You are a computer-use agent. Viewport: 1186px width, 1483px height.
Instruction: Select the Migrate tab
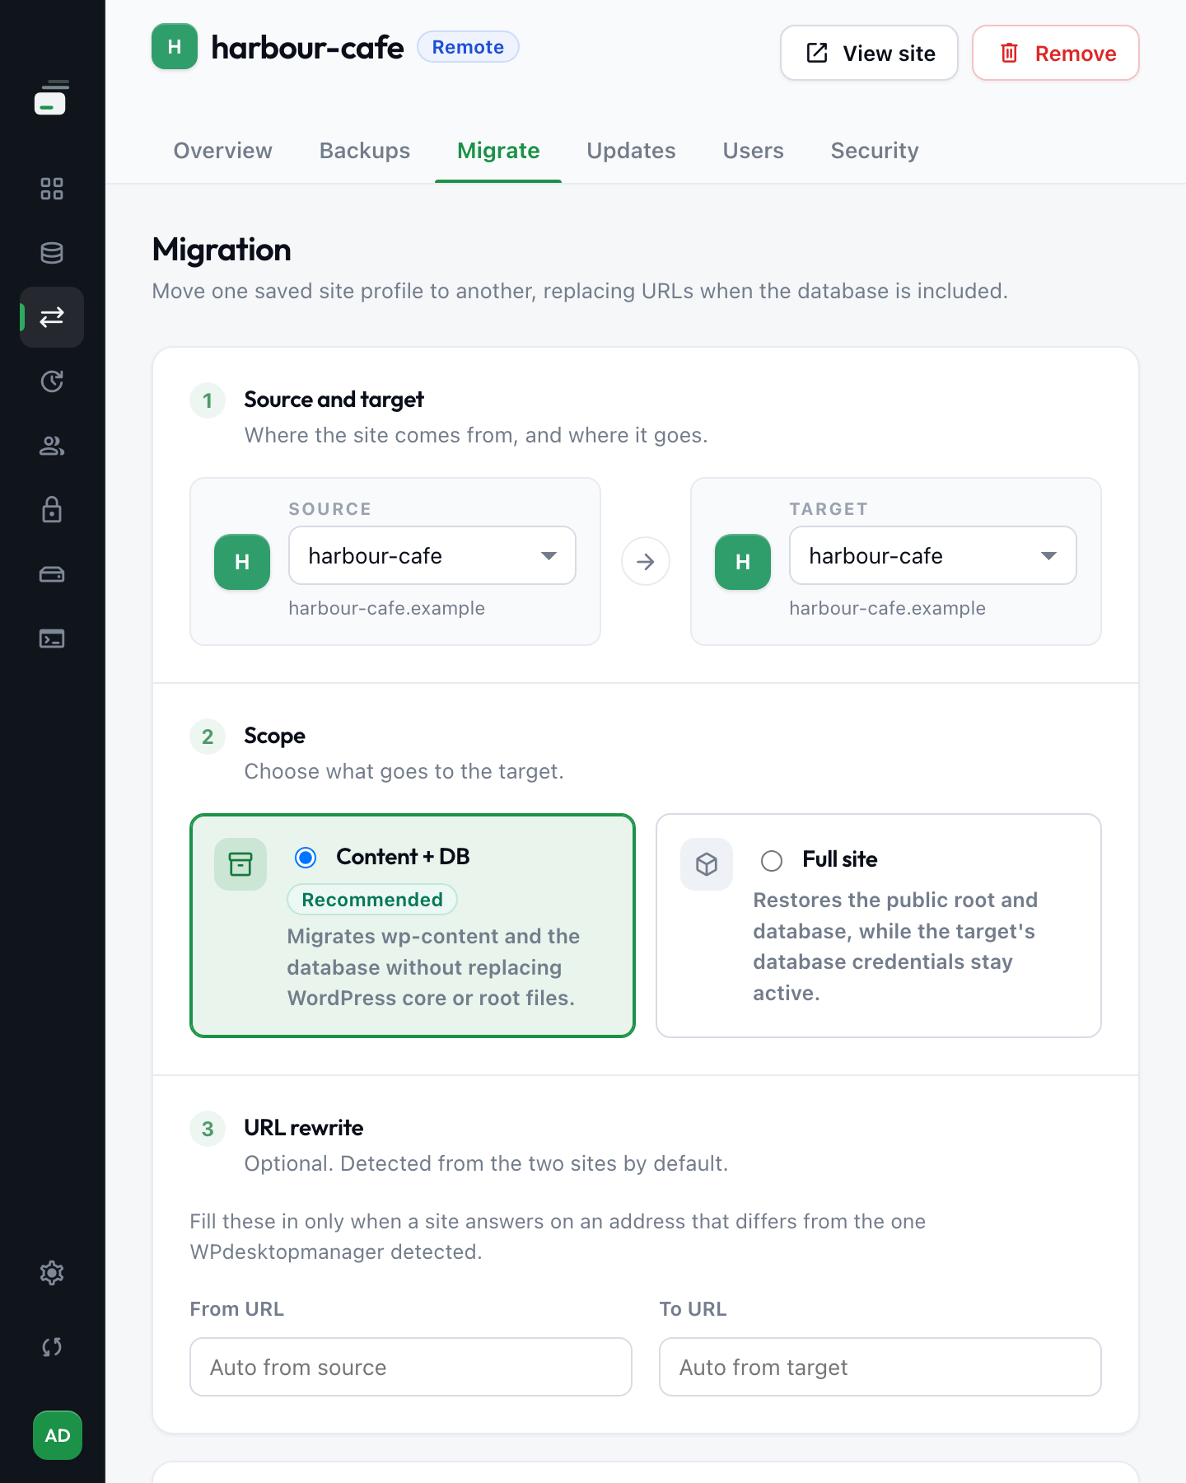[x=498, y=151]
